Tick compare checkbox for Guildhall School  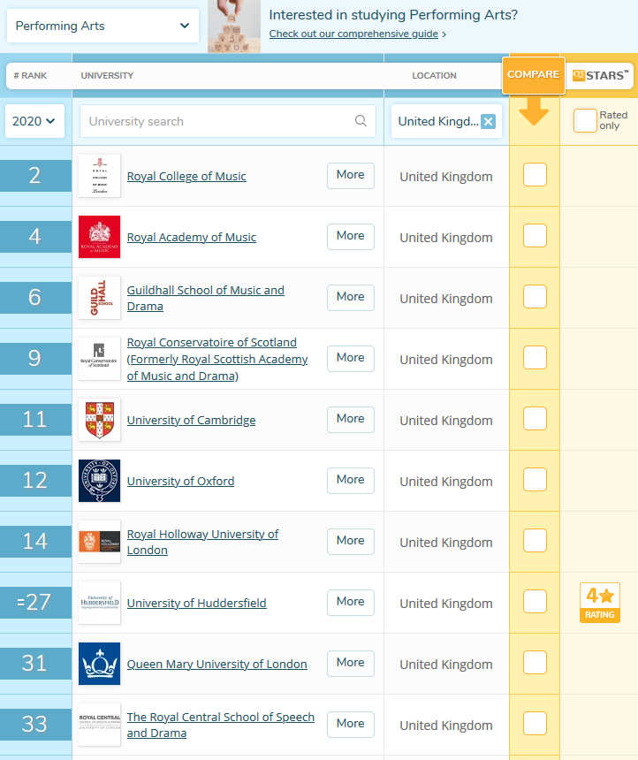pyautogui.click(x=535, y=297)
